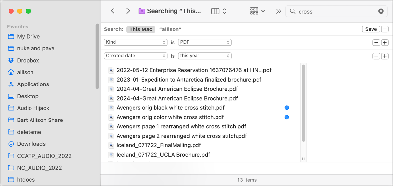This screenshot has width=393, height=186.
Task: Open Dropbox in the sidebar
Action: point(28,60)
